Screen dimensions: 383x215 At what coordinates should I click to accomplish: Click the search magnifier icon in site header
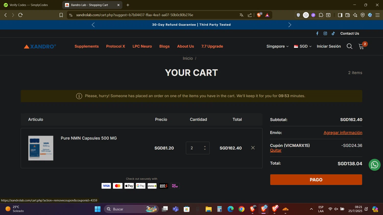350,46
